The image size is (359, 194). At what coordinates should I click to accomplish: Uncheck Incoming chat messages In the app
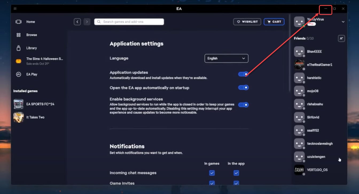click(x=236, y=173)
